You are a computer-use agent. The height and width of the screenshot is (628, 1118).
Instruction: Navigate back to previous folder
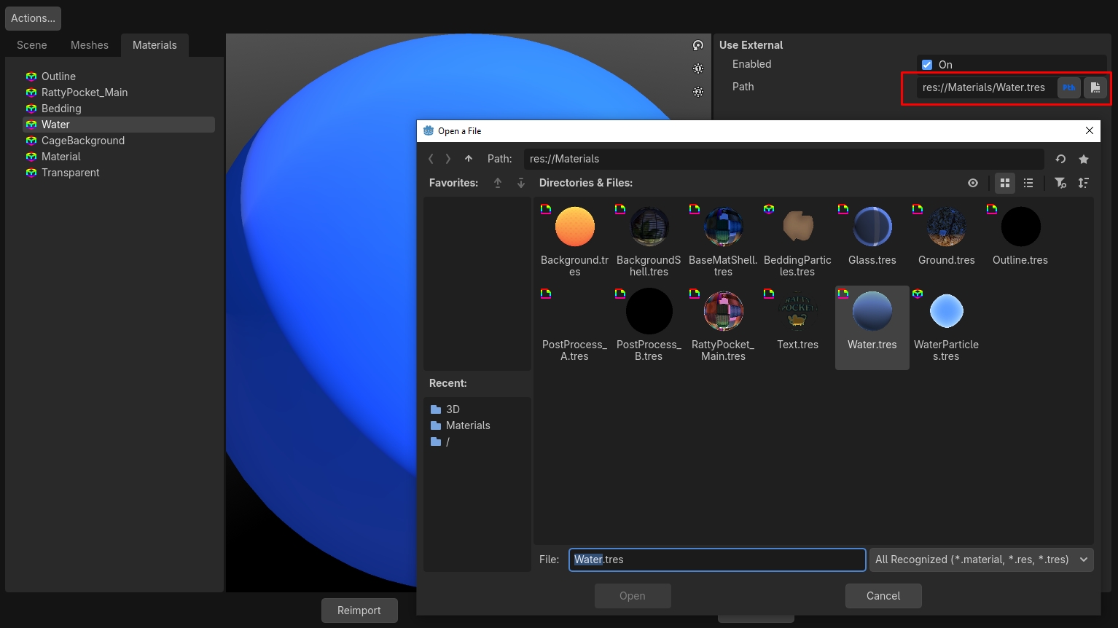tap(431, 159)
